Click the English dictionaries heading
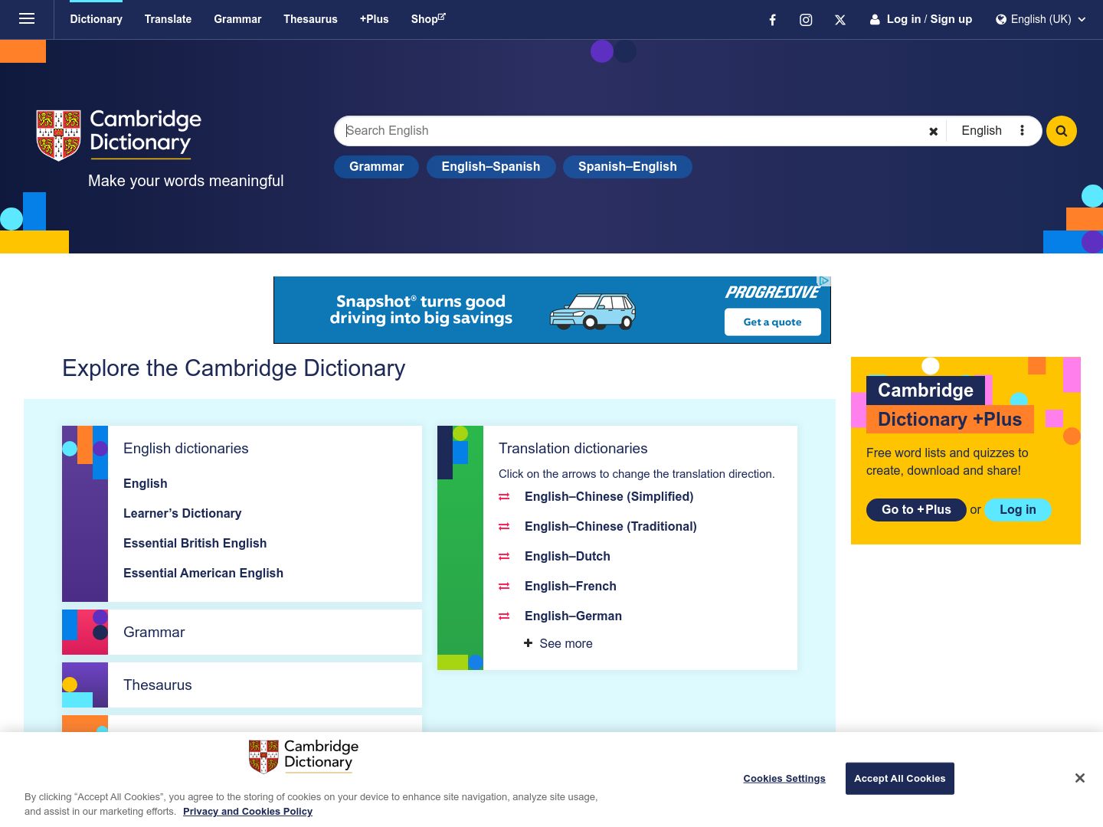Screen dimensions: 1103x827 click(x=186, y=448)
